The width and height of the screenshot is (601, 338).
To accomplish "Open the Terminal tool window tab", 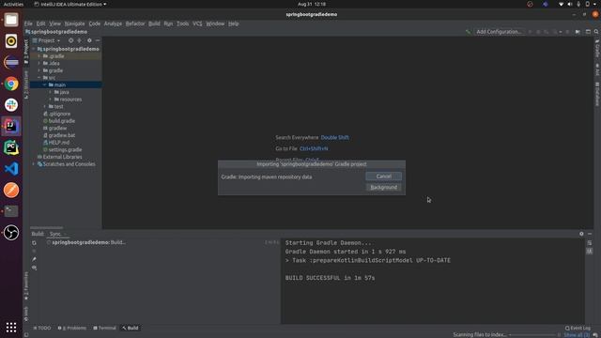I will pos(104,328).
